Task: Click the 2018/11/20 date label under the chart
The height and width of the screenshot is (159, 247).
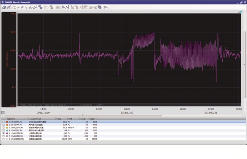Action: 127,113
